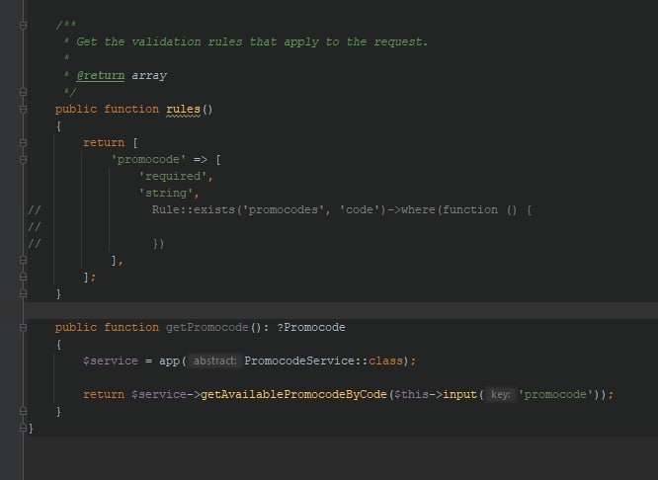Fold the 'promocode' => [ array block
Viewport: 658px width, 480px height.
pyautogui.click(x=24, y=159)
